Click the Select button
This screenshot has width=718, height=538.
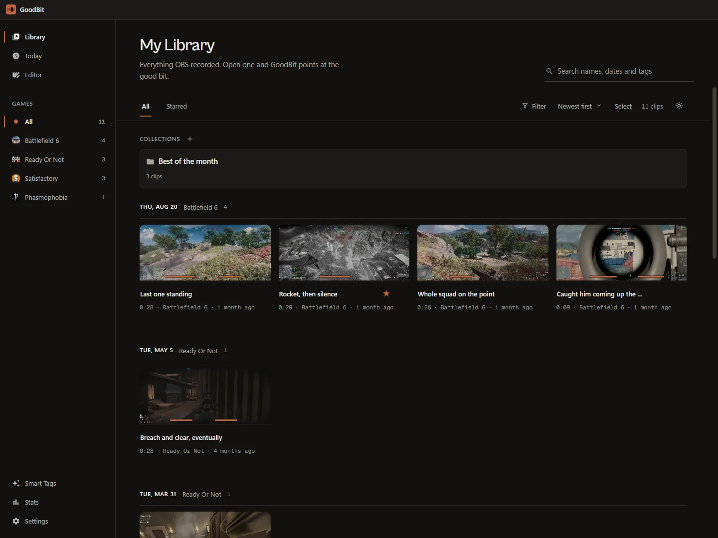pyautogui.click(x=623, y=106)
